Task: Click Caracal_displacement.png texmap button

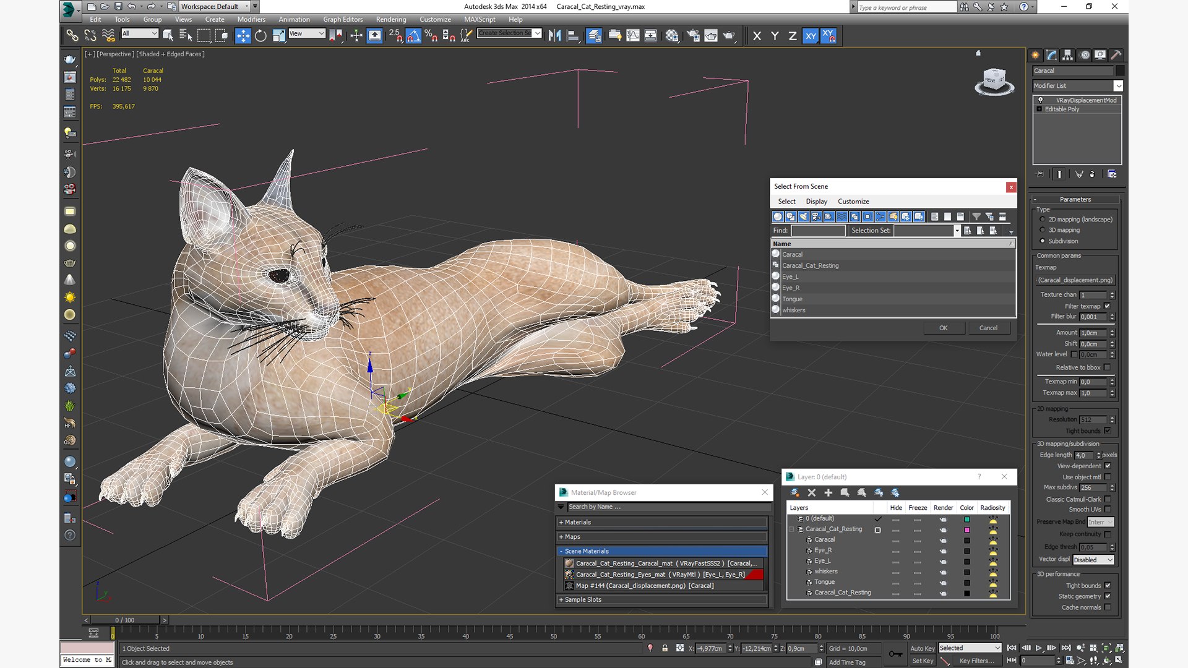Action: (x=1075, y=280)
